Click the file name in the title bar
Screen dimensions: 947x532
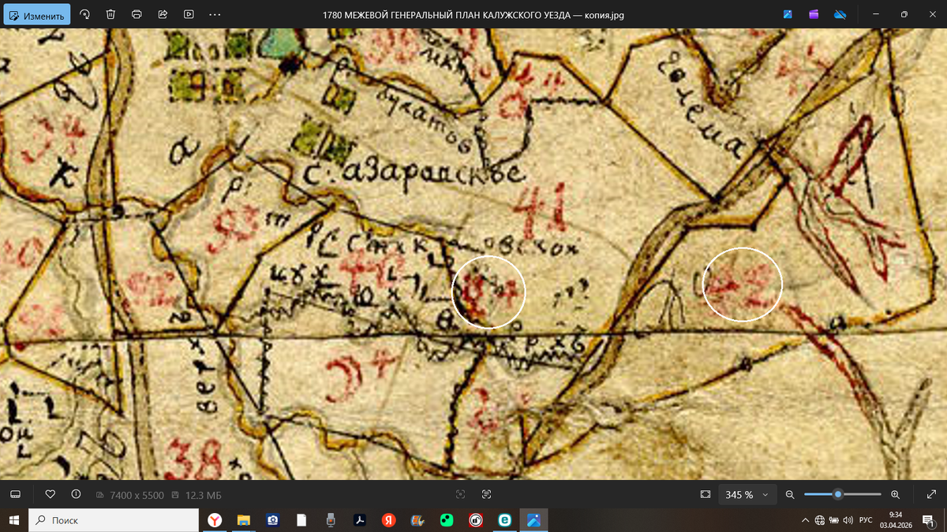pos(473,14)
